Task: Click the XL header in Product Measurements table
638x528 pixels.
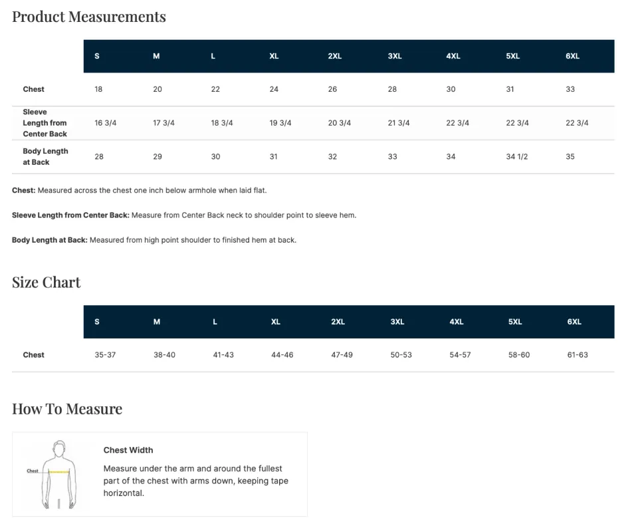Action: click(274, 57)
